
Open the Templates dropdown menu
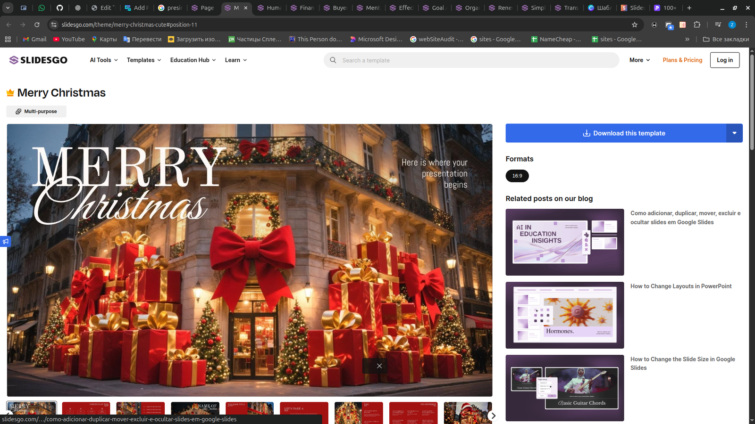click(x=144, y=60)
